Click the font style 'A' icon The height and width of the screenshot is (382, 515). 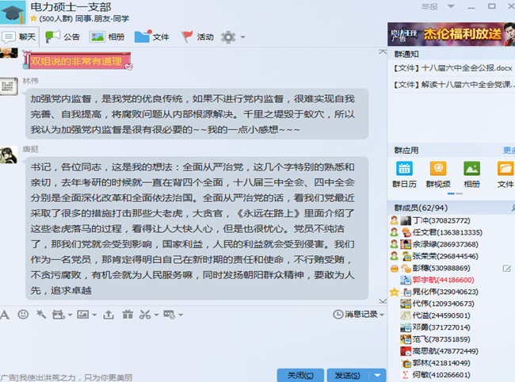click(x=5, y=315)
